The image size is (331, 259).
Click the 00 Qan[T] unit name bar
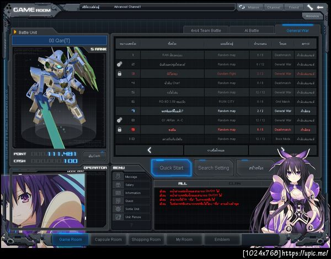coord(60,40)
